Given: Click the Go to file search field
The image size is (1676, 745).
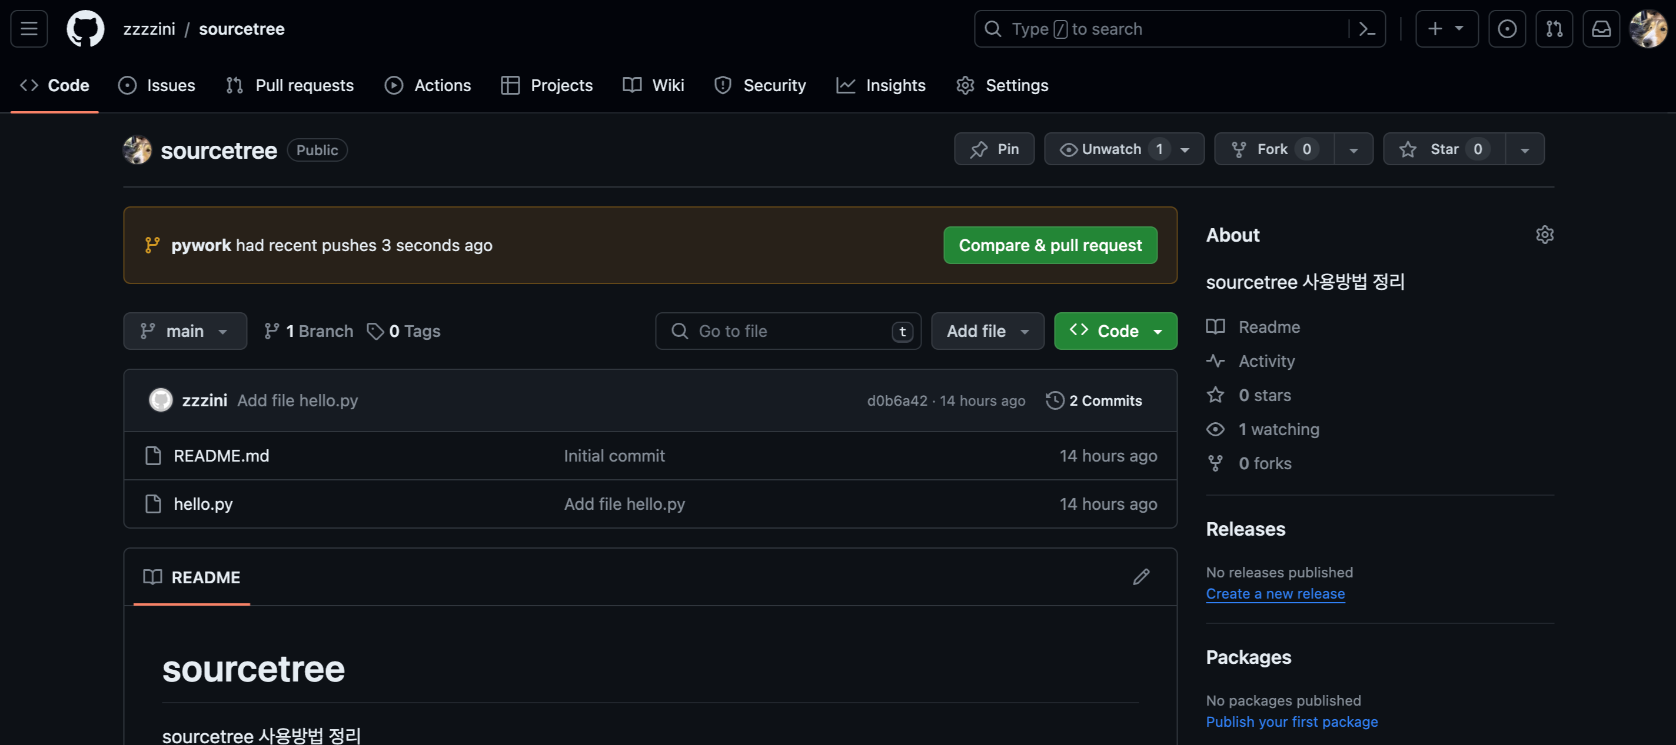Looking at the screenshot, I should (788, 331).
